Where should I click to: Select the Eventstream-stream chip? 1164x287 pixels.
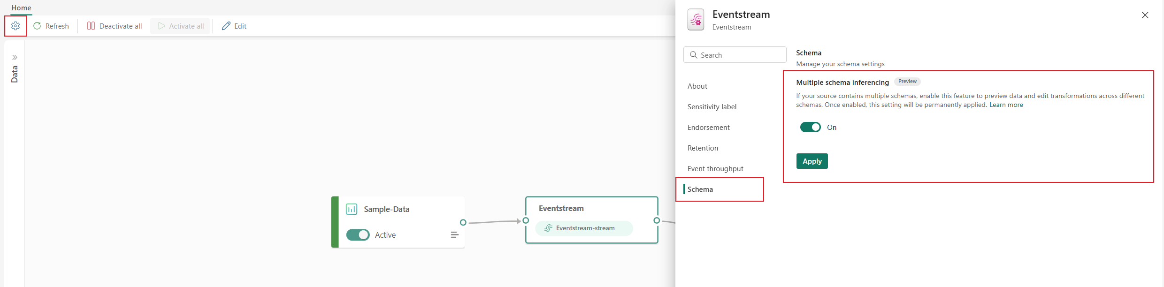click(584, 228)
